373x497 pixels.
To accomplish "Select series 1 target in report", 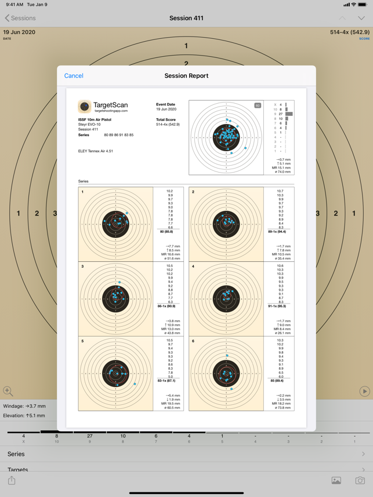I will point(115,224).
